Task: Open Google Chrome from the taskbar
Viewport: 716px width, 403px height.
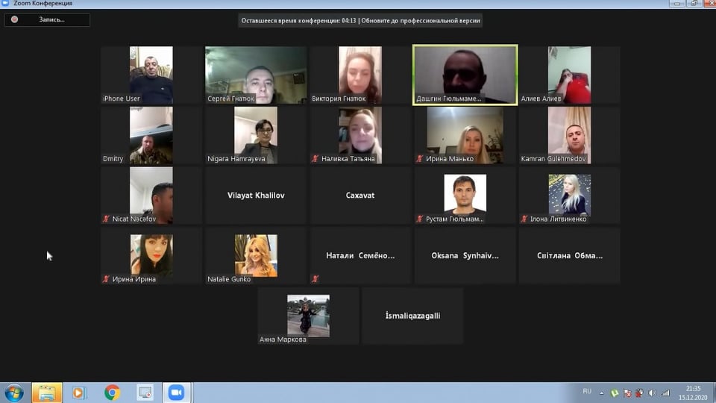Action: coord(113,392)
